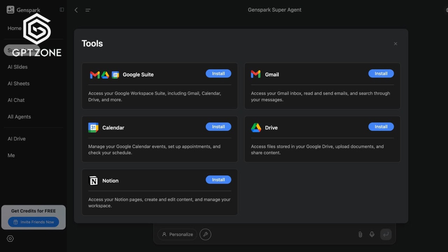Install the Calendar tool
Viewport: 448px width, 252px height.
click(218, 127)
